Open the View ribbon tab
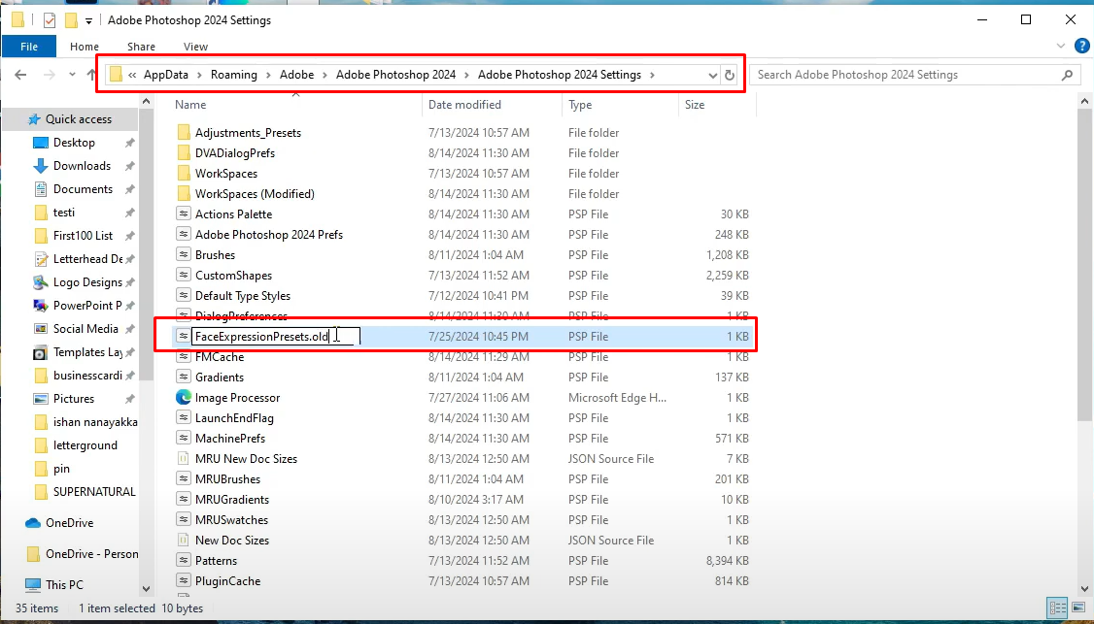This screenshot has width=1094, height=624. pos(195,47)
